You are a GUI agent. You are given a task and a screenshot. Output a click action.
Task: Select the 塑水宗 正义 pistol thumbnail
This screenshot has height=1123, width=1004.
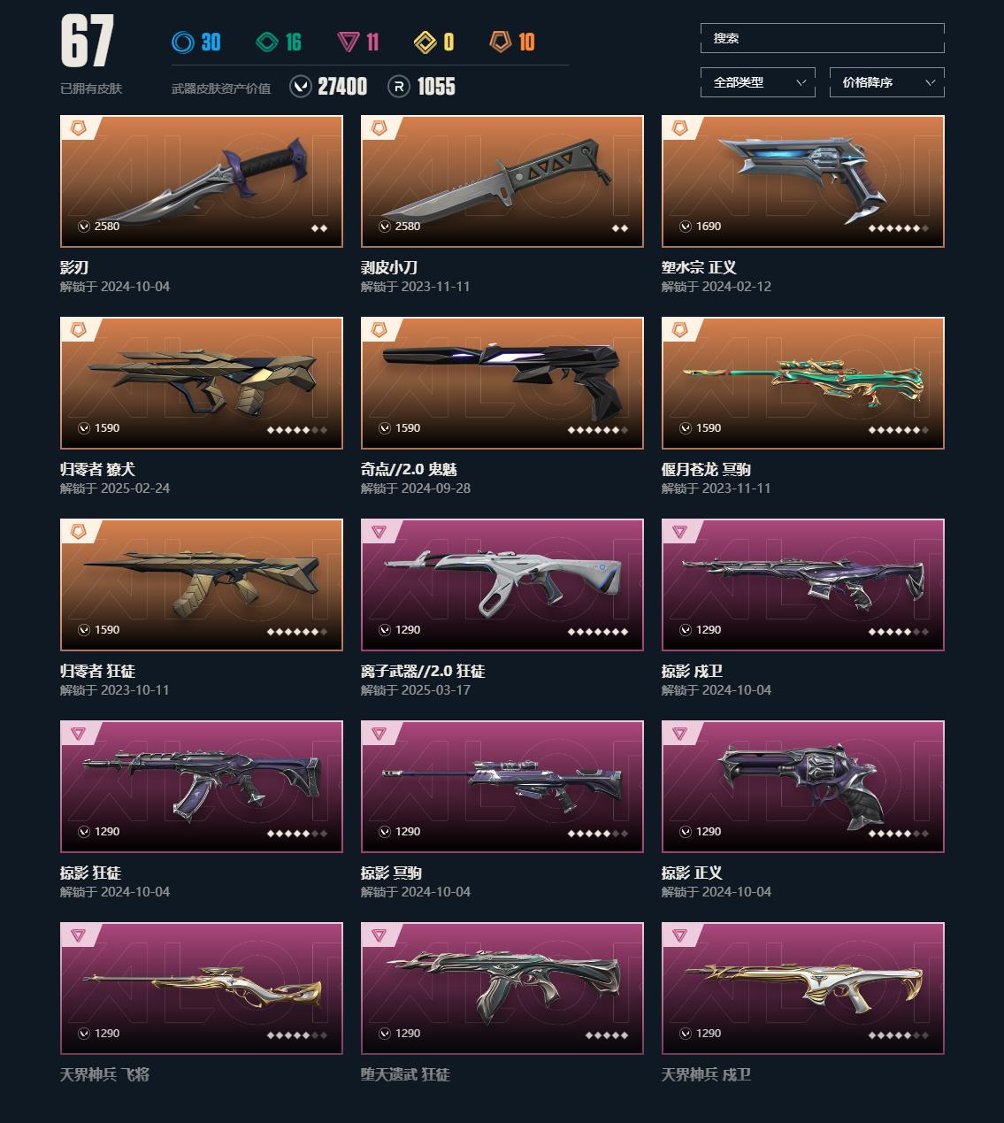click(x=803, y=181)
